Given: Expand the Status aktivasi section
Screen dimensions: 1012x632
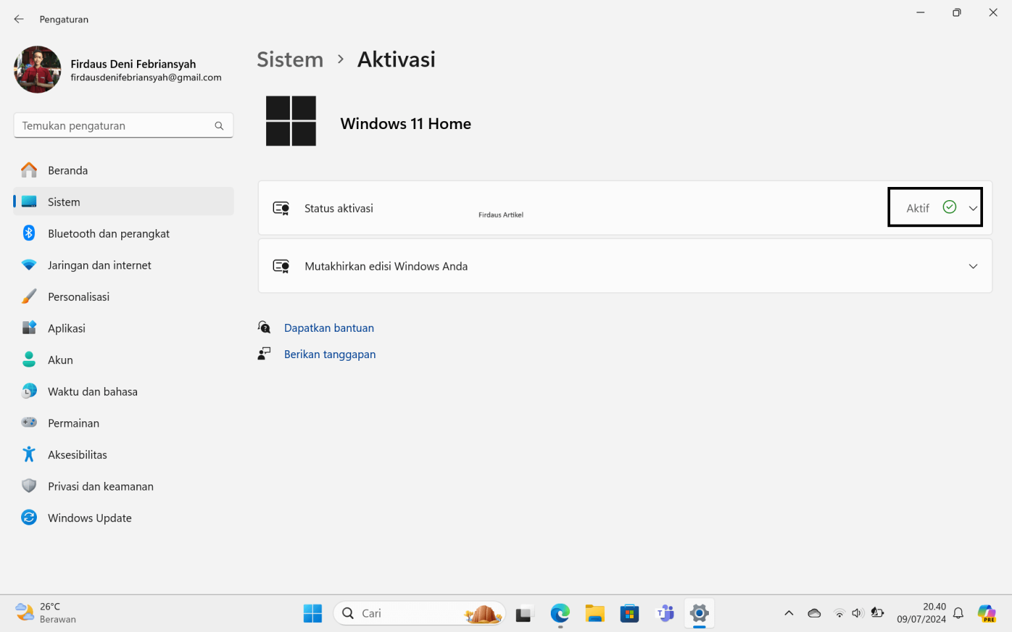Looking at the screenshot, I should pos(973,207).
